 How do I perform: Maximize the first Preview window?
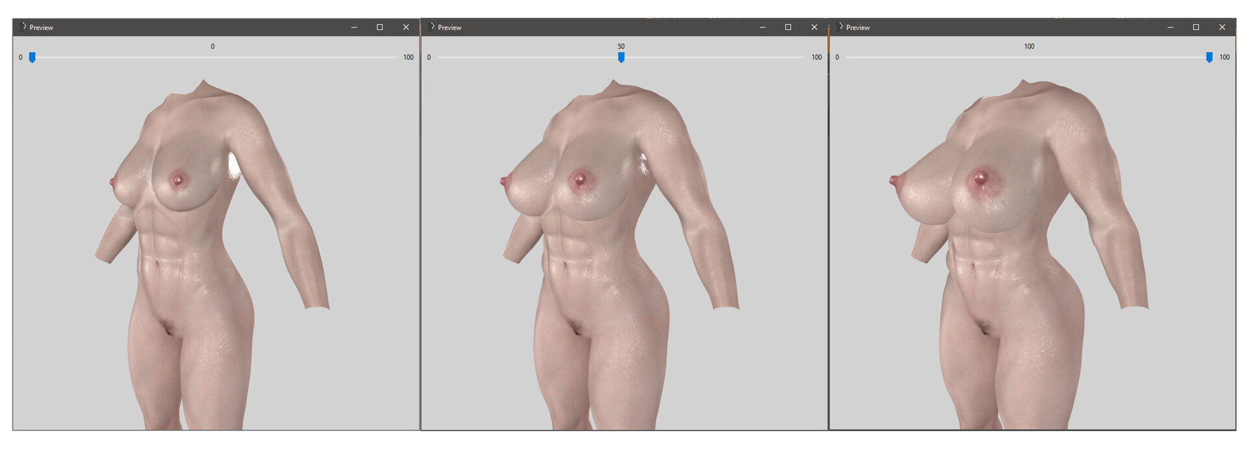[380, 27]
